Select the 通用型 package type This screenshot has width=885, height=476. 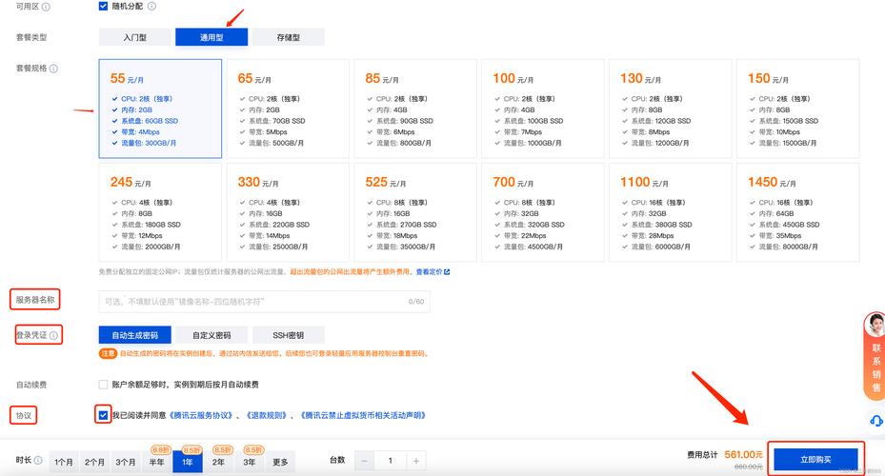211,37
